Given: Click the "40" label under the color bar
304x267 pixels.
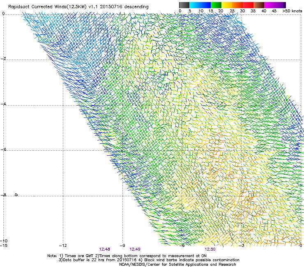Looking at the screenshot, I should 264,11.
